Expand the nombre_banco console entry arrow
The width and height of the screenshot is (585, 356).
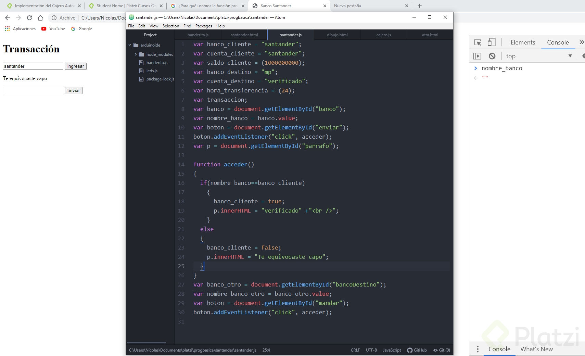(x=475, y=68)
